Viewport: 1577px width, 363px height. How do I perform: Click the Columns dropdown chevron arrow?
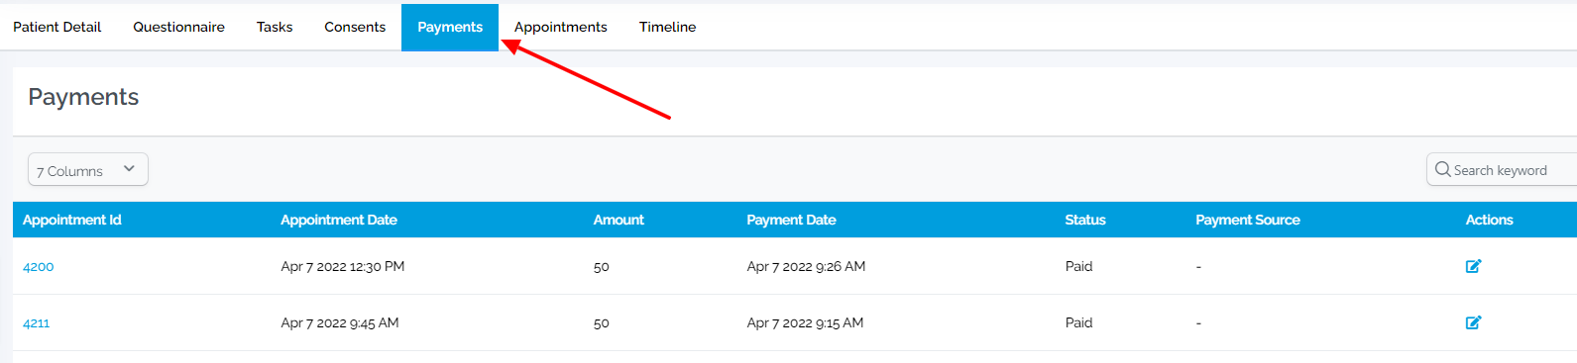click(x=129, y=169)
